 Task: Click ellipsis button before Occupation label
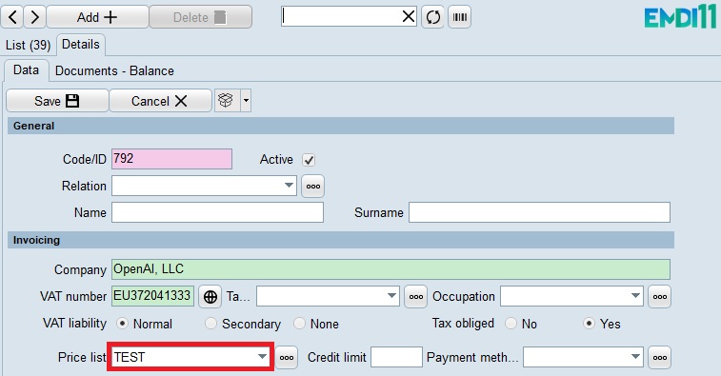click(x=415, y=296)
